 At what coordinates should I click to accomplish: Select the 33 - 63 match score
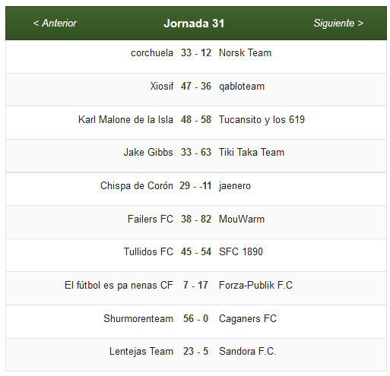[196, 153]
